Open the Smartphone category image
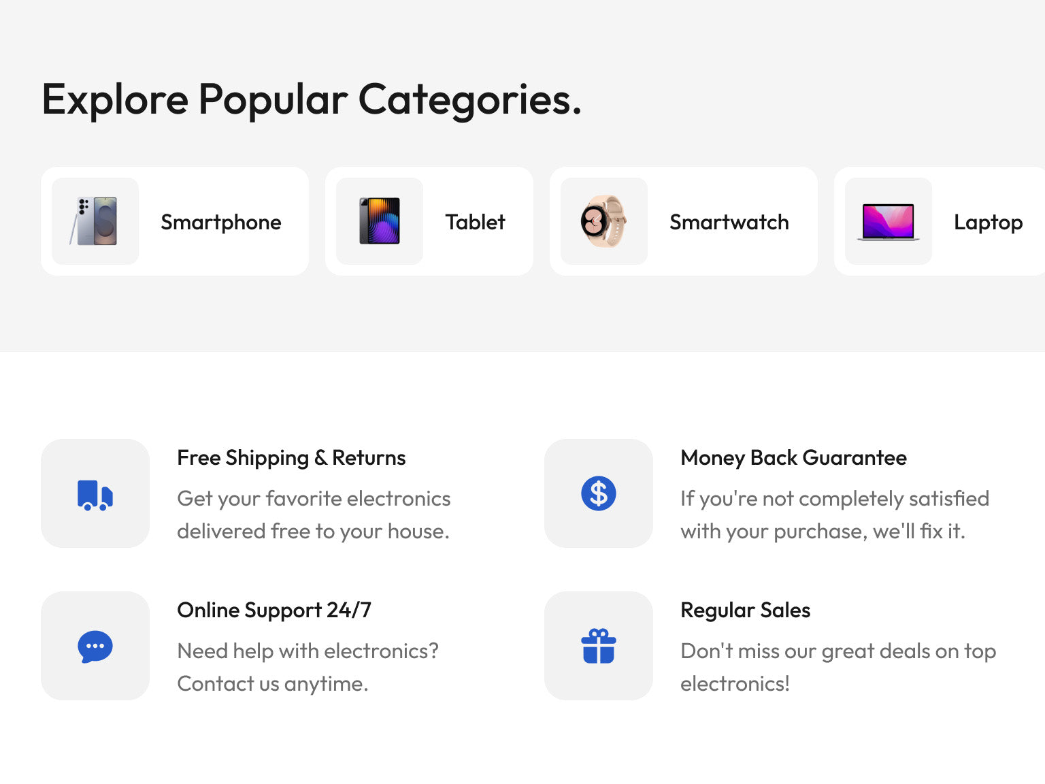This screenshot has width=1045, height=784. tap(95, 221)
